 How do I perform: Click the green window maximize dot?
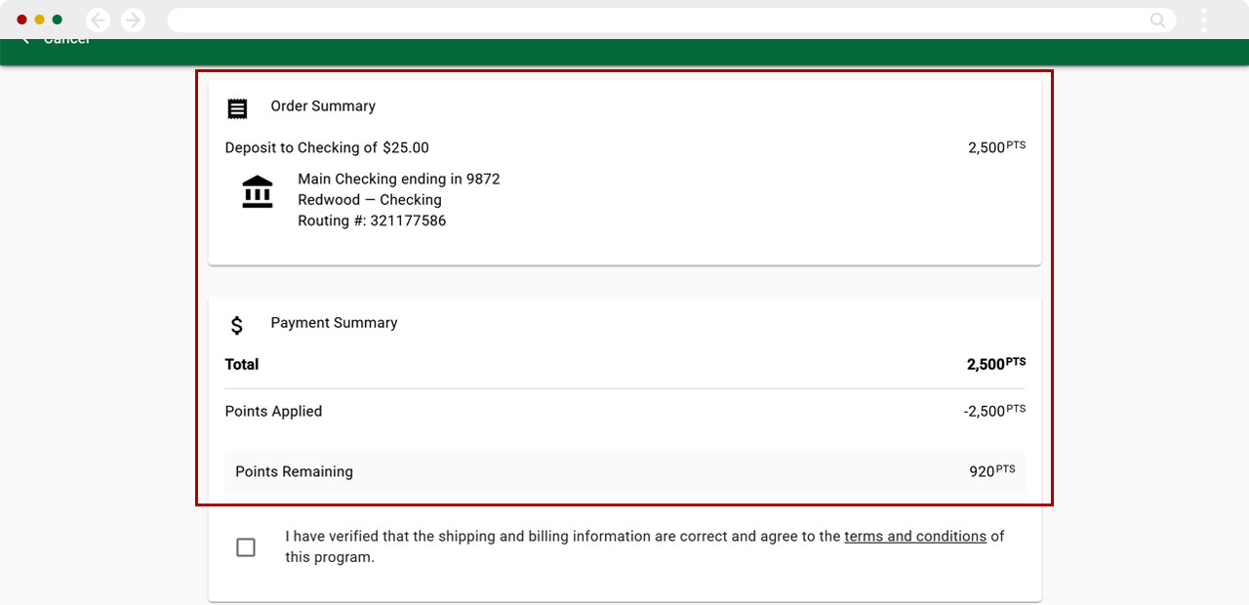point(57,20)
